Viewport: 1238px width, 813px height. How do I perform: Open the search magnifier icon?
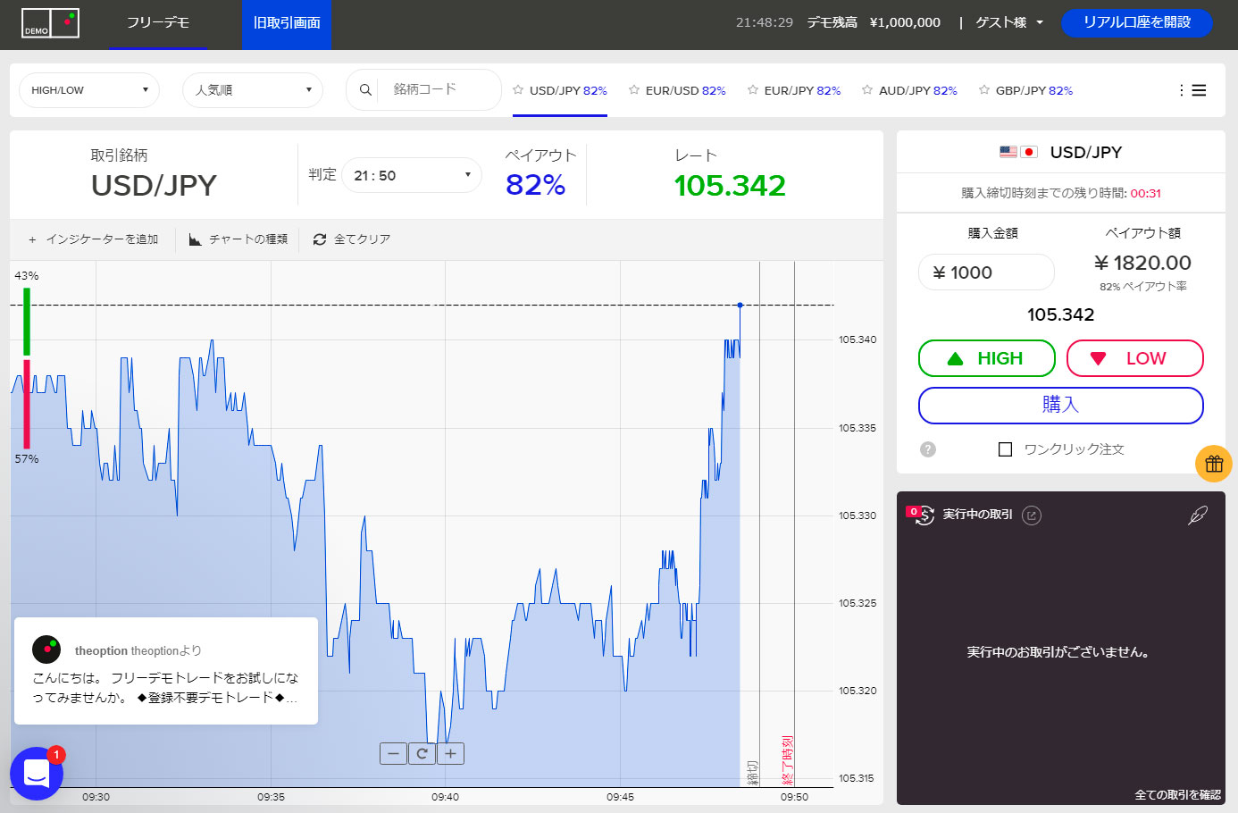point(365,89)
